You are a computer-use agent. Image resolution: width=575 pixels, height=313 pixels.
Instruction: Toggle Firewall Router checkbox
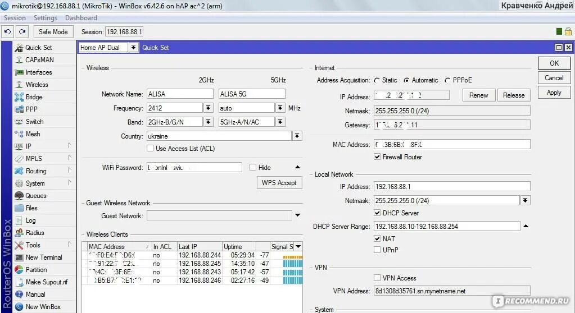coord(377,156)
